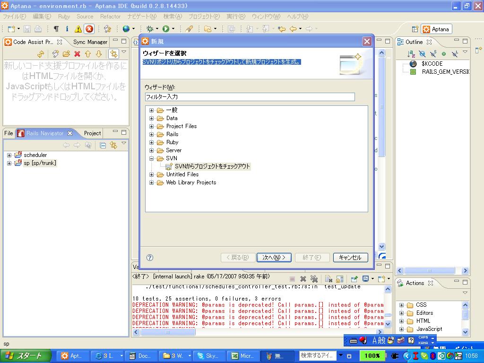The image size is (484, 363).
Task: Click the Open Perspective icon beside Aptana
Action: point(415,29)
